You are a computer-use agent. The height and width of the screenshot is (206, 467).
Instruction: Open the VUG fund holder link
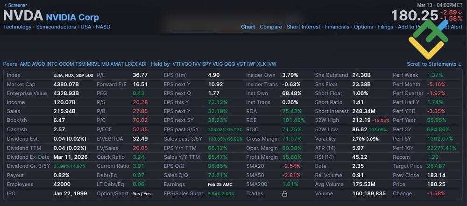(218, 64)
